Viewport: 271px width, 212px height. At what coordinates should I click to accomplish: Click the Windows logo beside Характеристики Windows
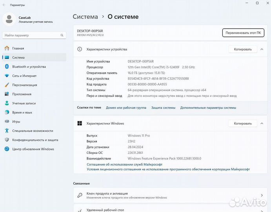tap(80, 123)
